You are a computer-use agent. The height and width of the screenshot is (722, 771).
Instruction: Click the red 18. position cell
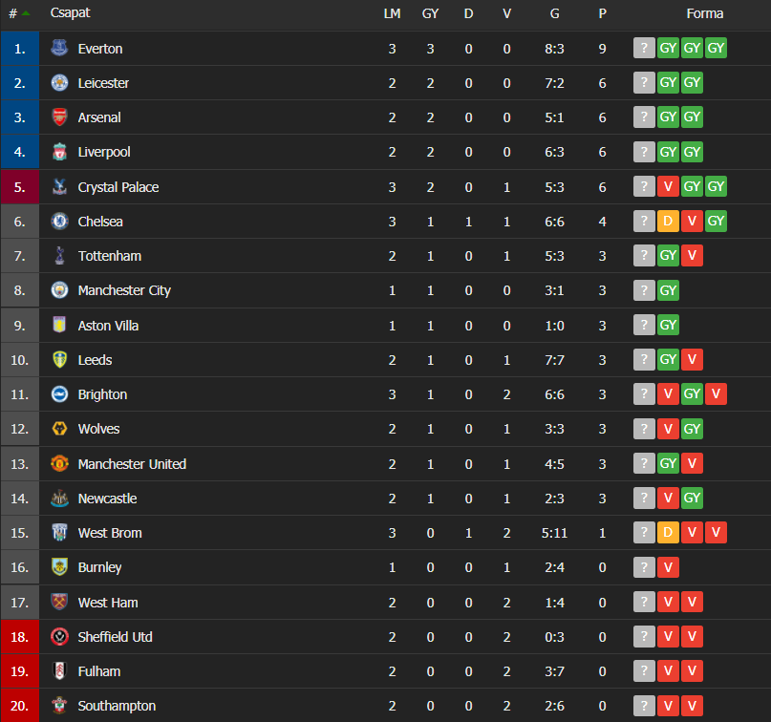20,636
